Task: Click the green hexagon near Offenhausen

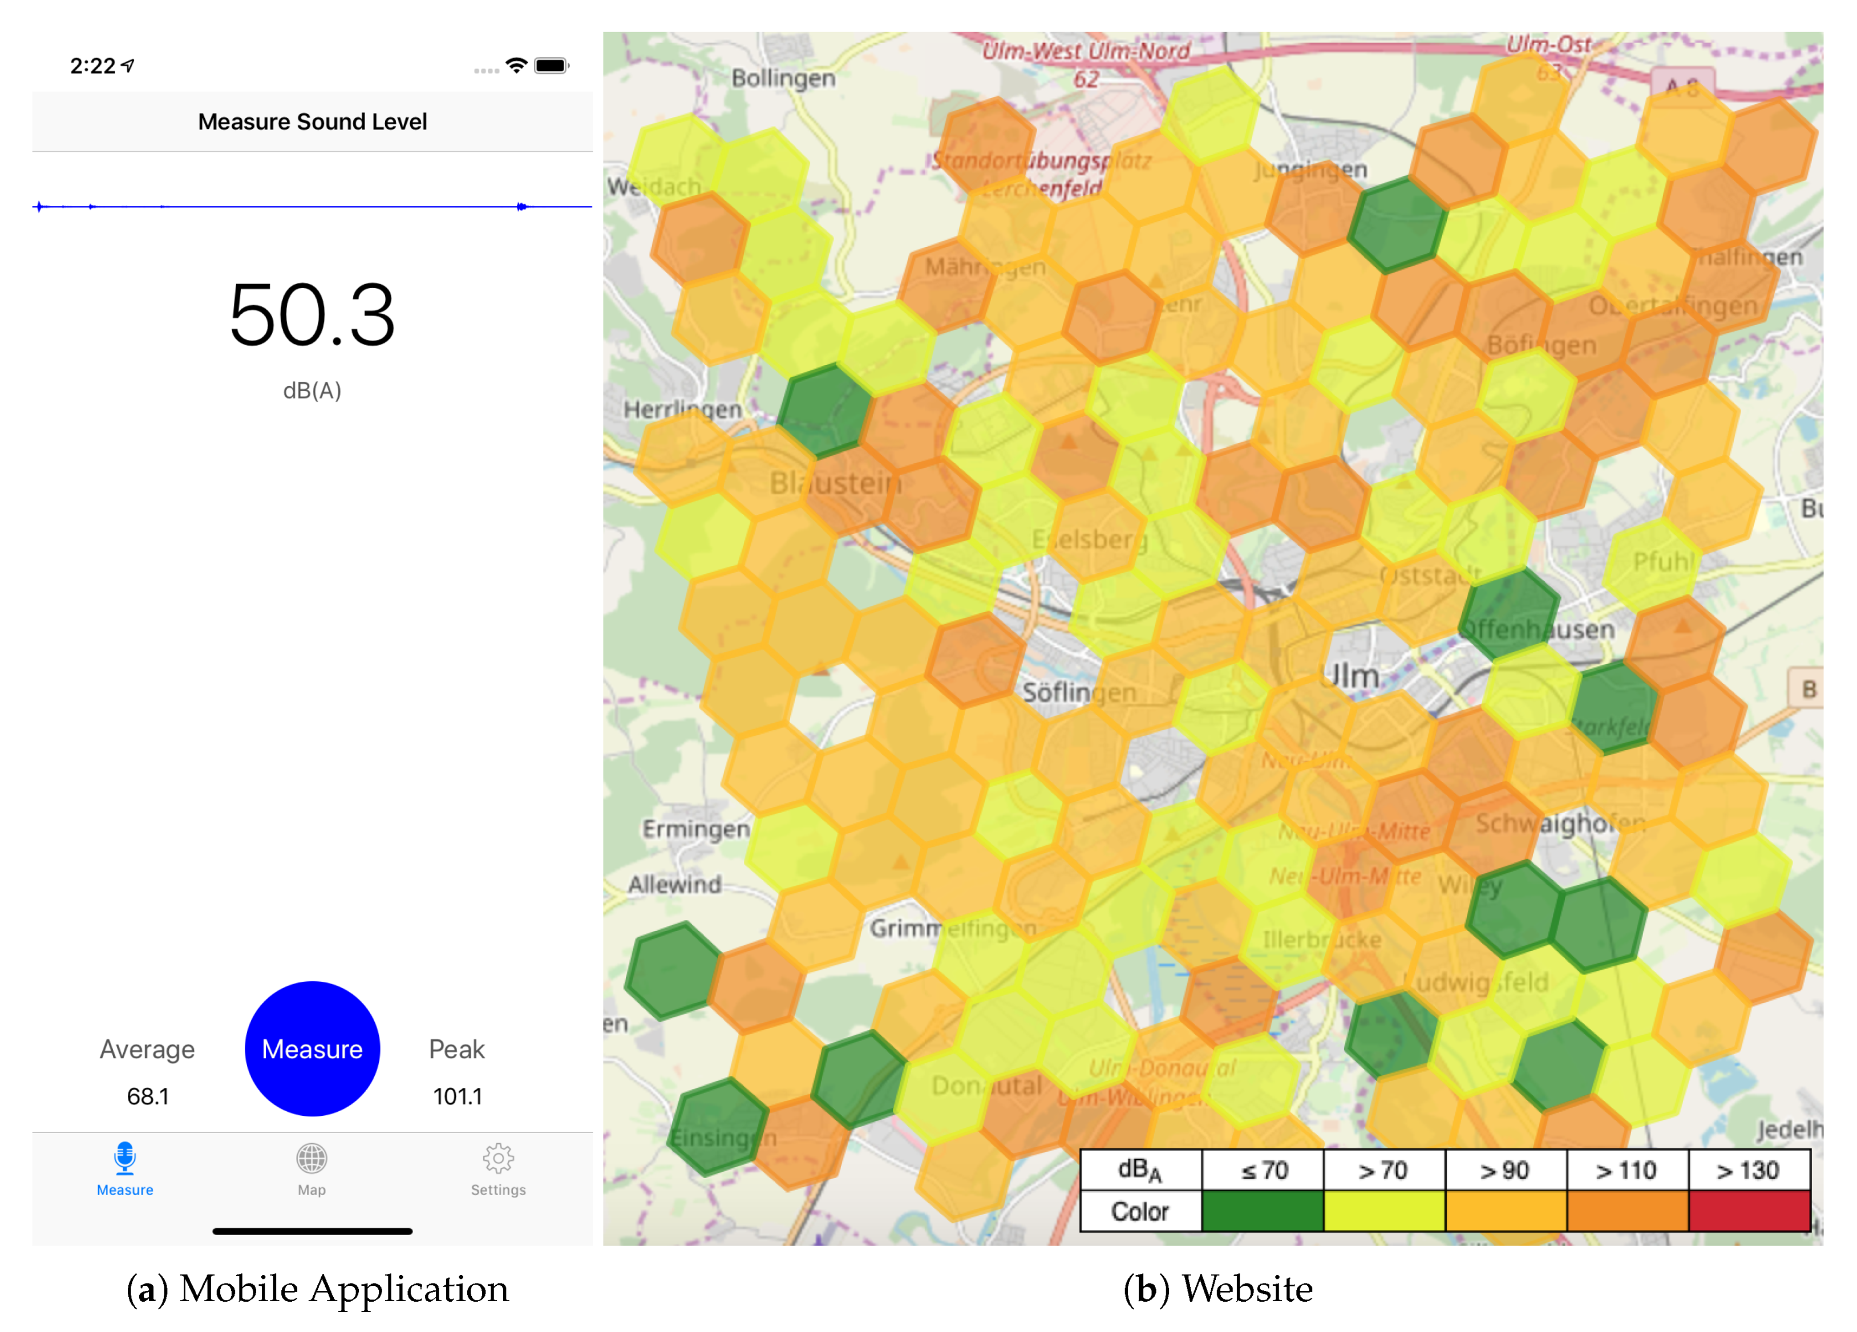Action: (1508, 612)
